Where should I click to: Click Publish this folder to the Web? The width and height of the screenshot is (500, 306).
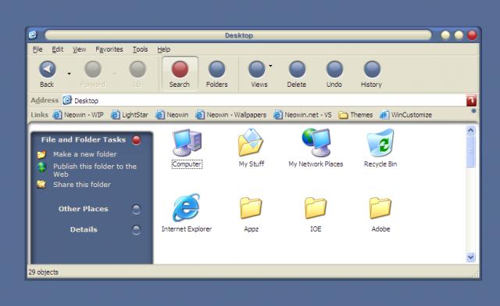pyautogui.click(x=95, y=171)
